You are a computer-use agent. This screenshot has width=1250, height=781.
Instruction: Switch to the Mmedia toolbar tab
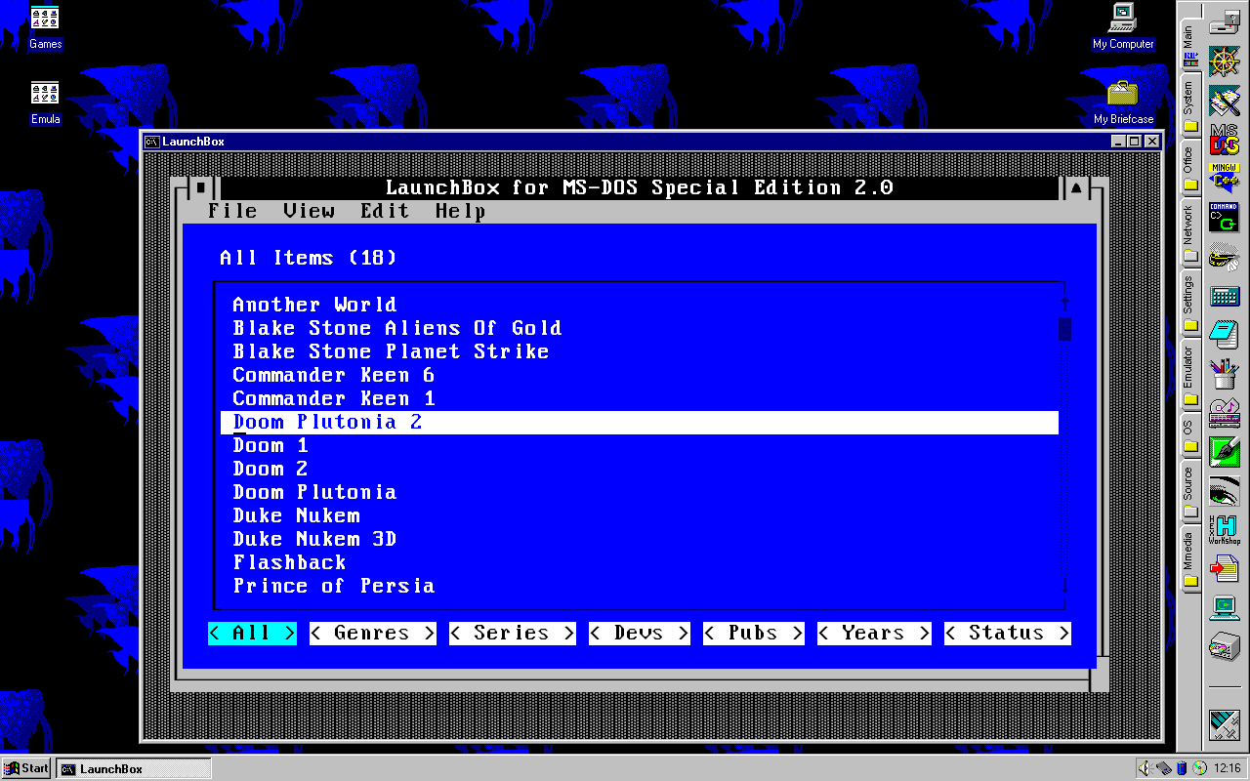[x=1189, y=559]
